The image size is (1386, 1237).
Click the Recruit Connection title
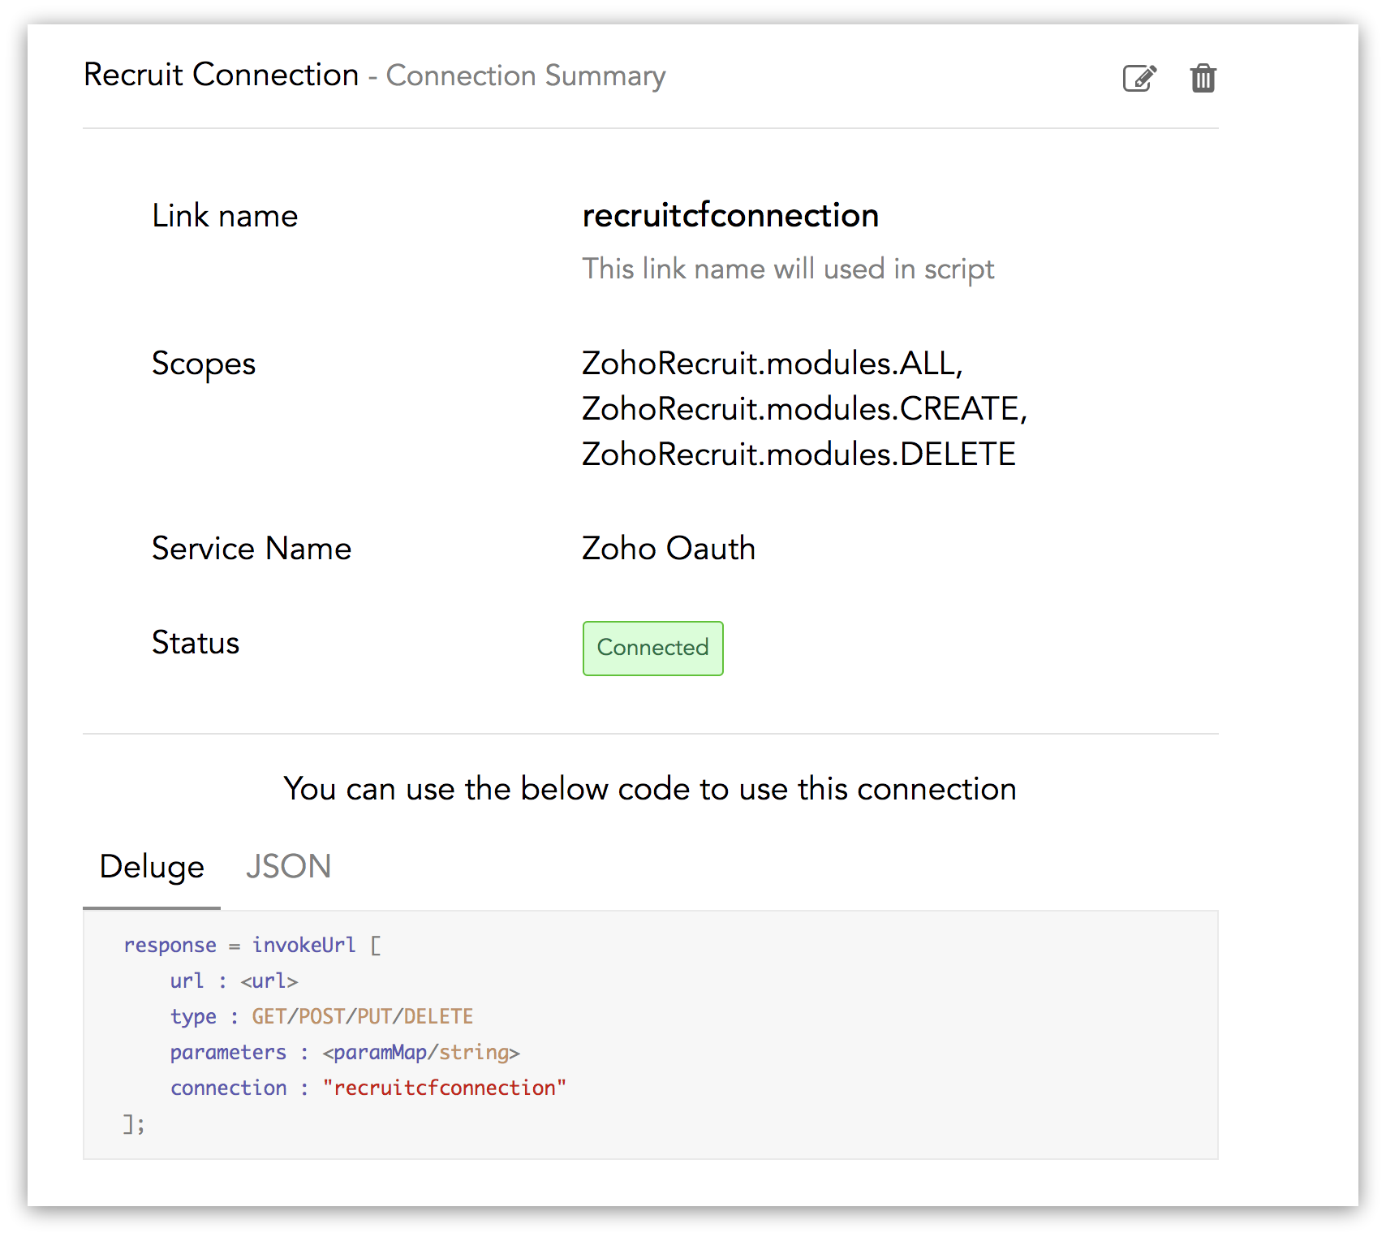pos(221,75)
